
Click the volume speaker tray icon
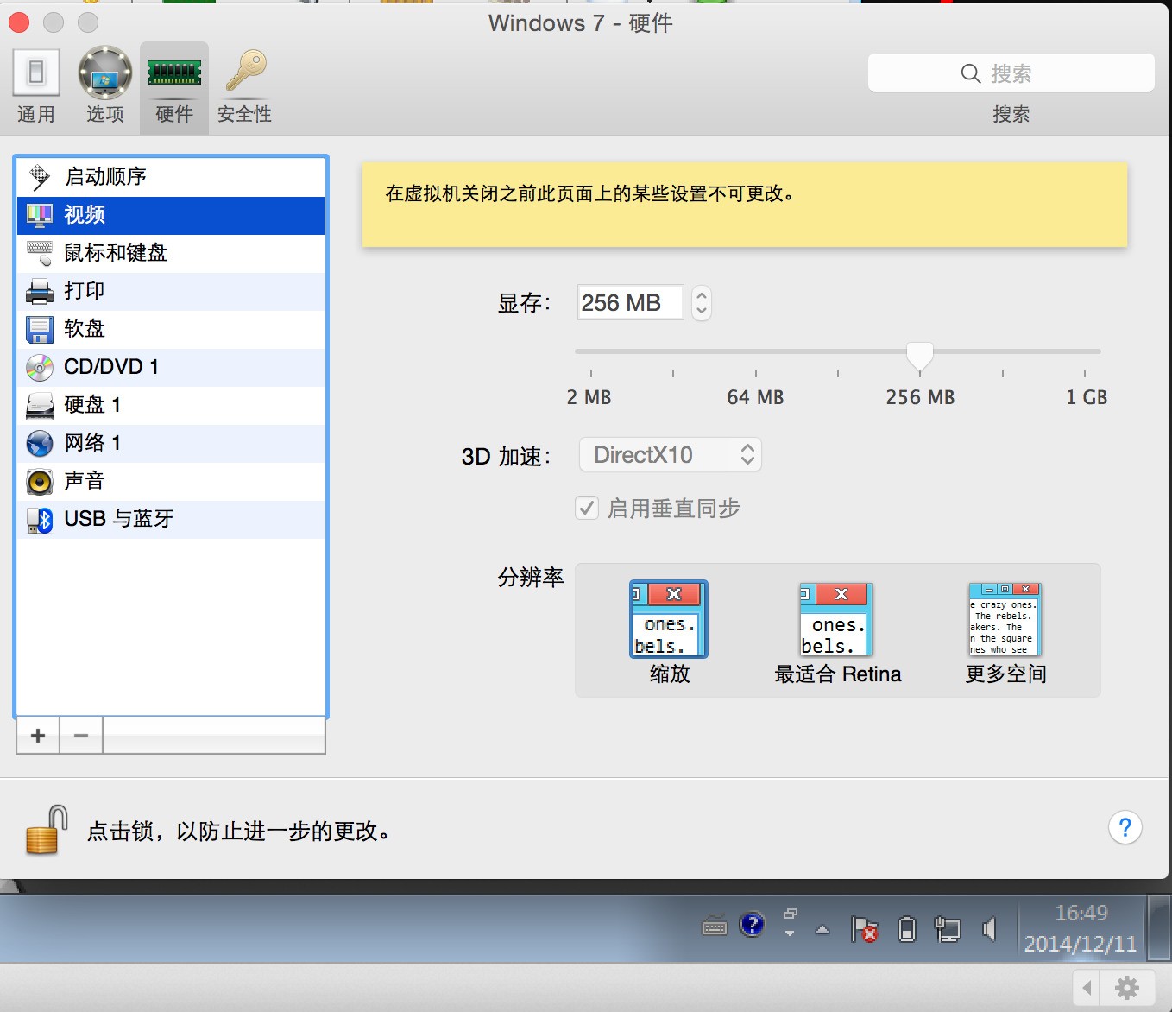click(x=989, y=929)
